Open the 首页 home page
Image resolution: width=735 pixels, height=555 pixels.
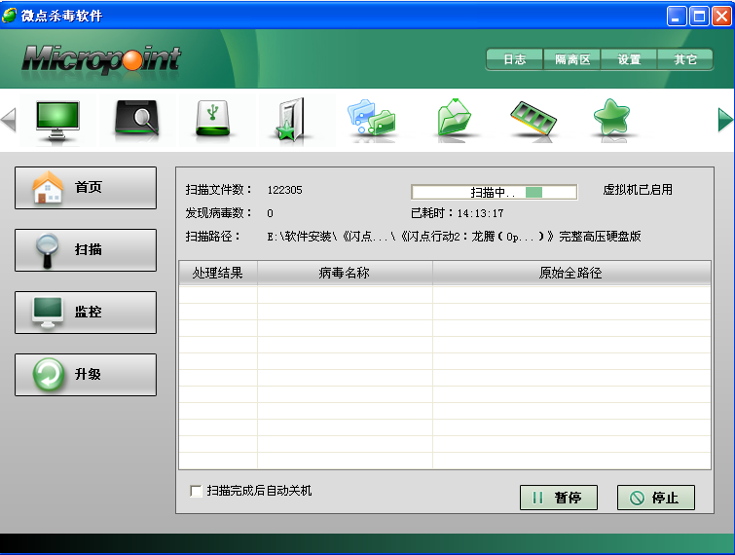(86, 188)
